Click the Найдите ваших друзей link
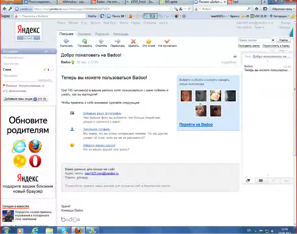Image resolution: width=297 pixels, height=234 pixels. point(99,145)
